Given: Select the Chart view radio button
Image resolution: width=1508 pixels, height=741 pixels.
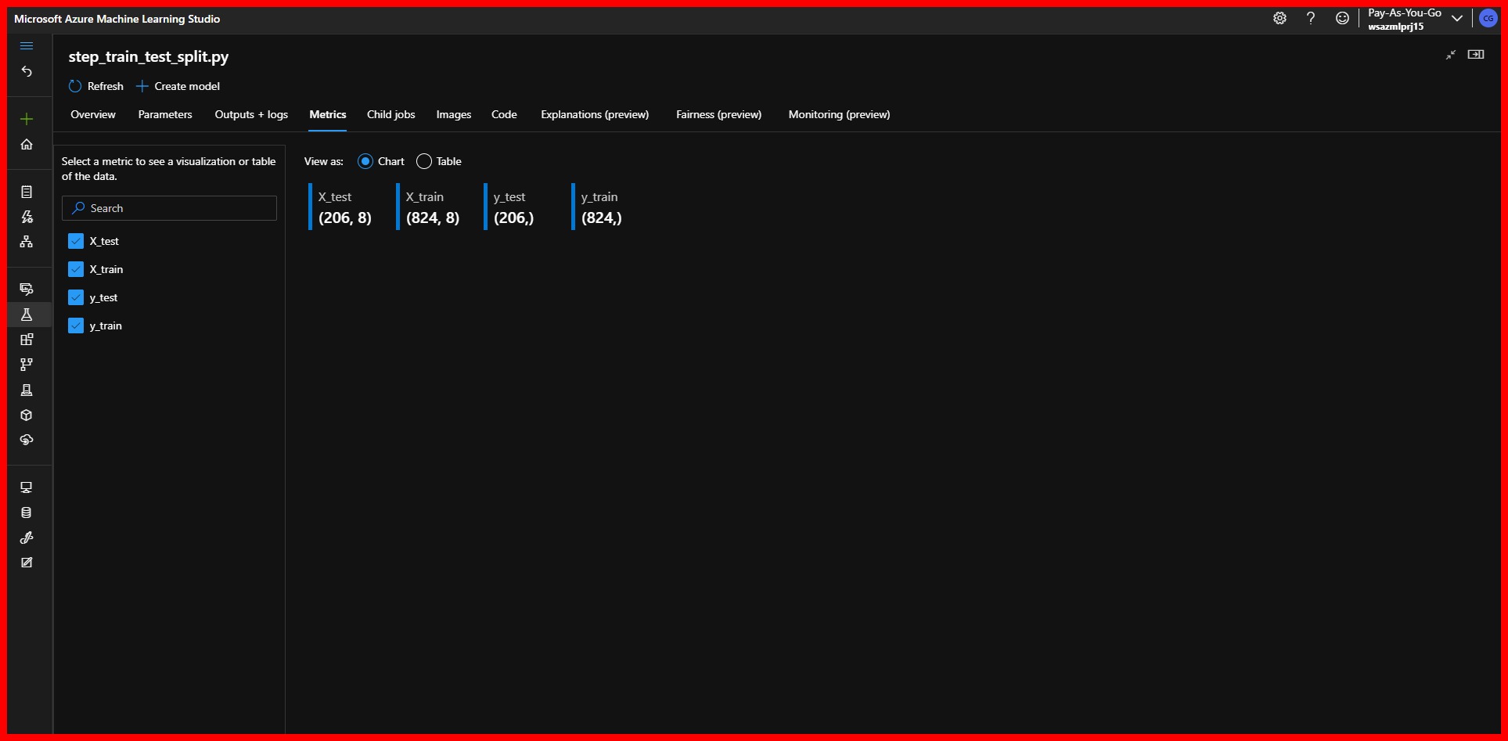Looking at the screenshot, I should pyautogui.click(x=365, y=161).
